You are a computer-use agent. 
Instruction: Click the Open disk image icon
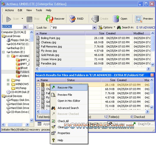click(116, 19)
